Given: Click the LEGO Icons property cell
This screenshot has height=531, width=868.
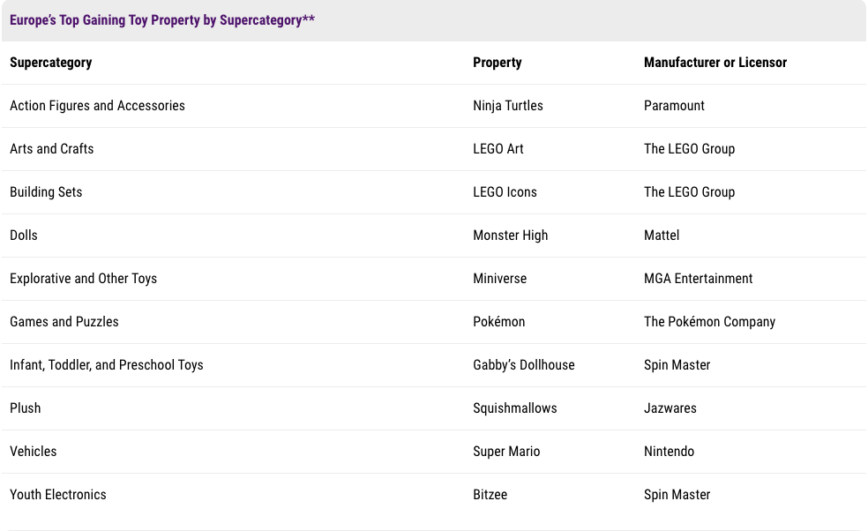Looking at the screenshot, I should pyautogui.click(x=505, y=192).
